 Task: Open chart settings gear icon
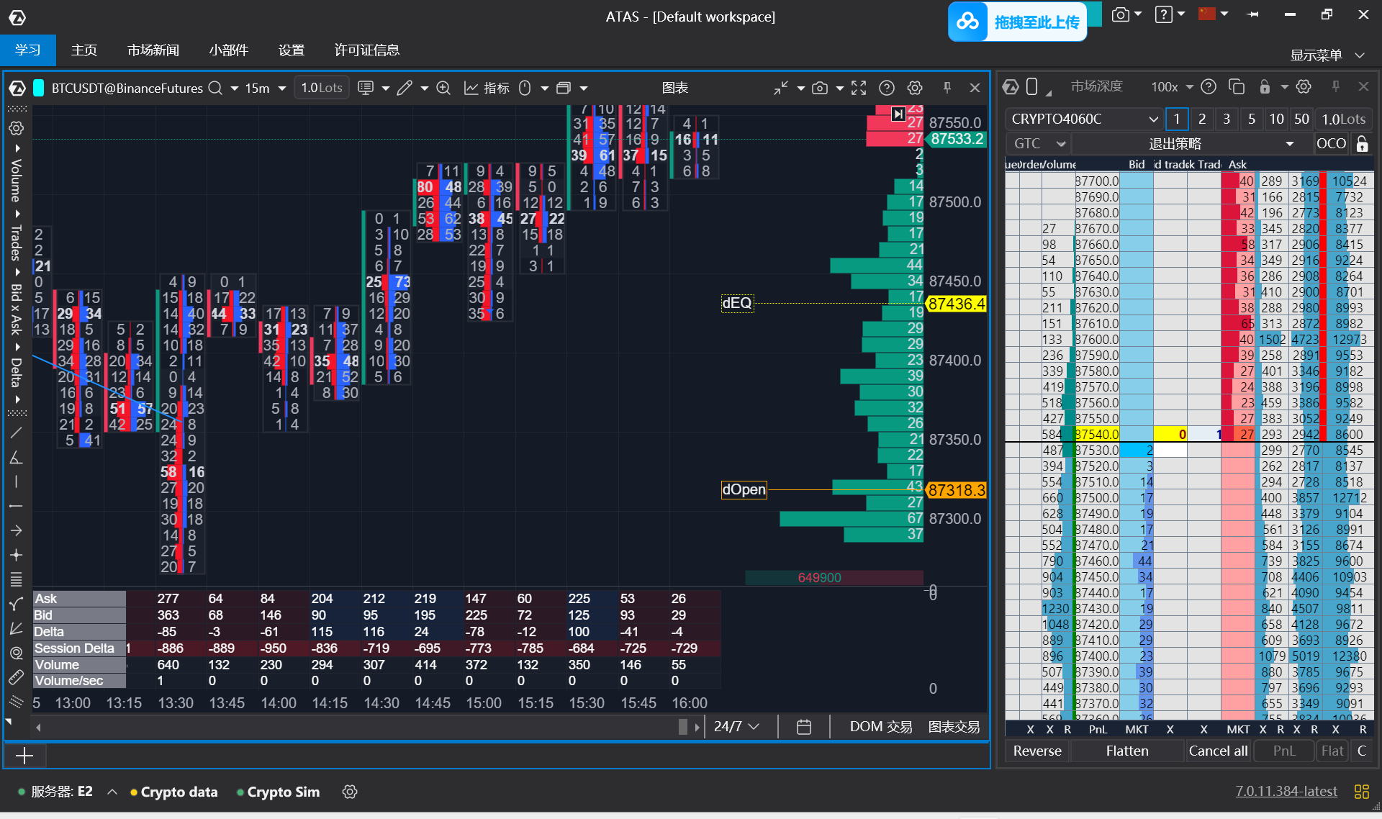[915, 88]
